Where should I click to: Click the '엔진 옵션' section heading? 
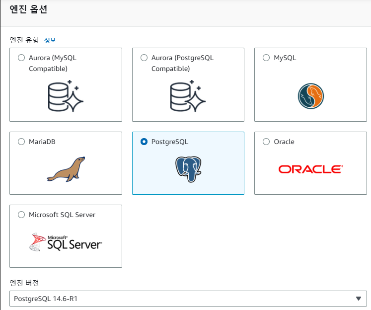(28, 9)
